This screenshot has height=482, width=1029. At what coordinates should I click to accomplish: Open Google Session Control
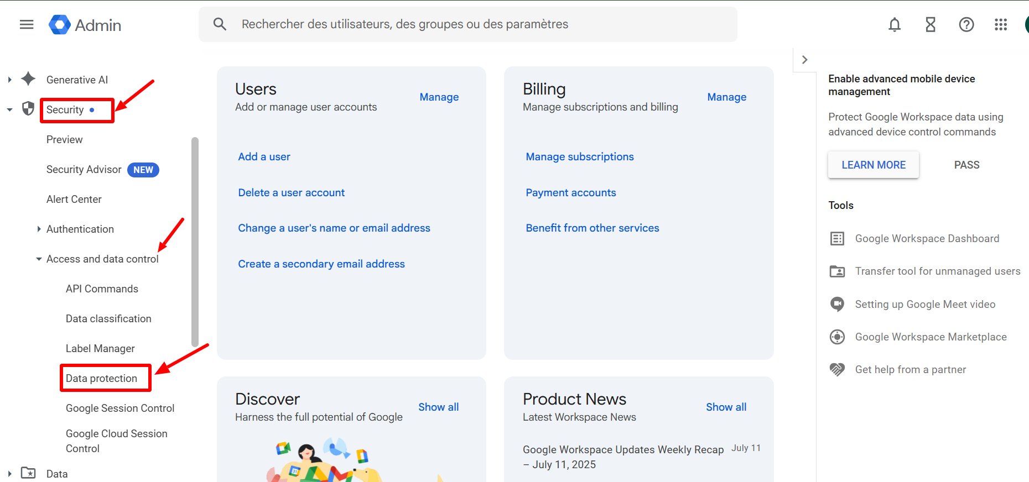(x=120, y=408)
